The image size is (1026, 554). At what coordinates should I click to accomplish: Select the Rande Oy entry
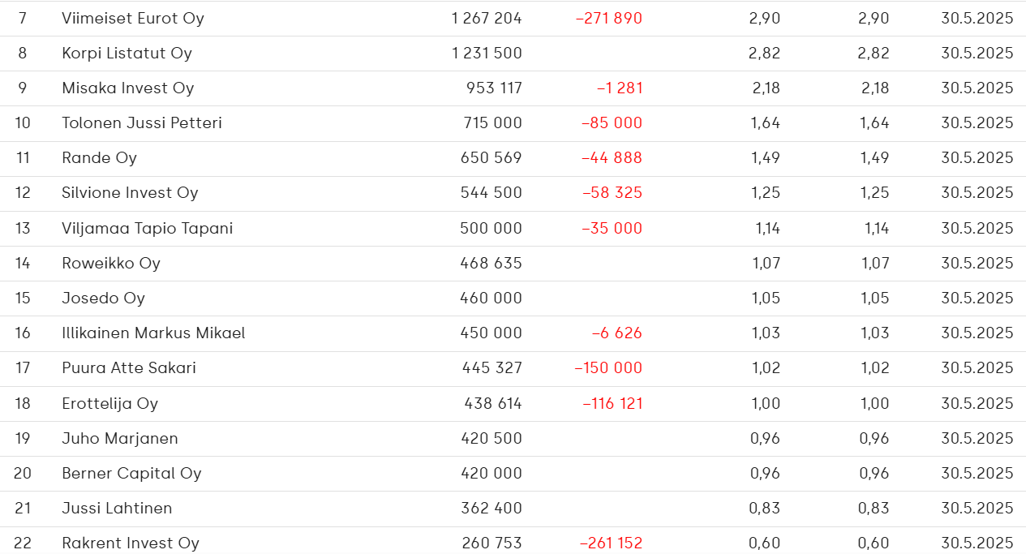pyautogui.click(x=99, y=157)
